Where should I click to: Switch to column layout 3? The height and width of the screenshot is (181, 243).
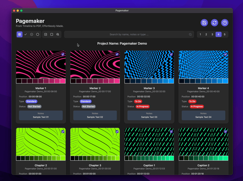[x=212, y=34]
